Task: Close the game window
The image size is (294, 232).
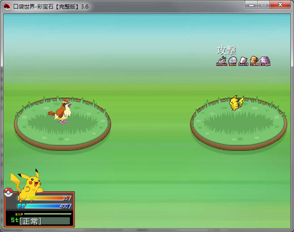Action: click(280, 4)
